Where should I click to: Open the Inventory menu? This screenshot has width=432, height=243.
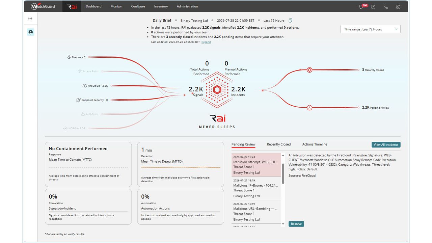pyautogui.click(x=161, y=6)
